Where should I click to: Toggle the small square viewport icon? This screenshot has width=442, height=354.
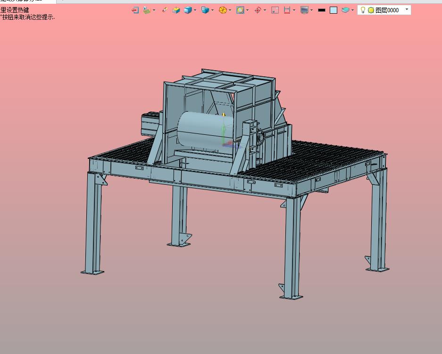click(x=275, y=10)
